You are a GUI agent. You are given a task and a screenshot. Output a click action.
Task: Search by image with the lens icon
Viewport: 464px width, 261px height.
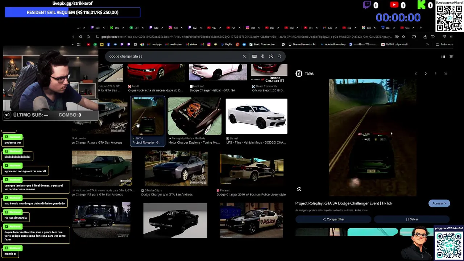271,56
